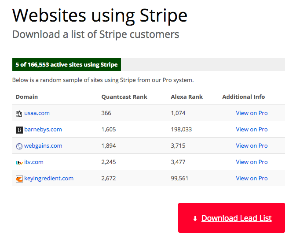Click the download arrow icon on red button
The width and height of the screenshot is (289, 235).
point(195,219)
